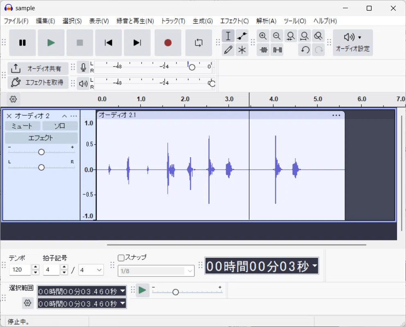Open エフェクト(C) menu
Screen dimensions: 406x327
click(234, 21)
